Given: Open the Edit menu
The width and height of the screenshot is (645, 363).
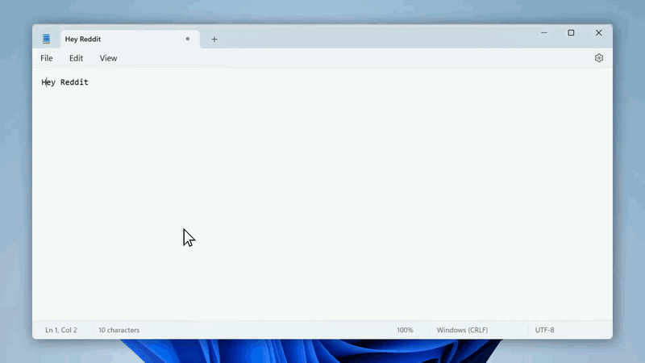Looking at the screenshot, I should [x=76, y=58].
